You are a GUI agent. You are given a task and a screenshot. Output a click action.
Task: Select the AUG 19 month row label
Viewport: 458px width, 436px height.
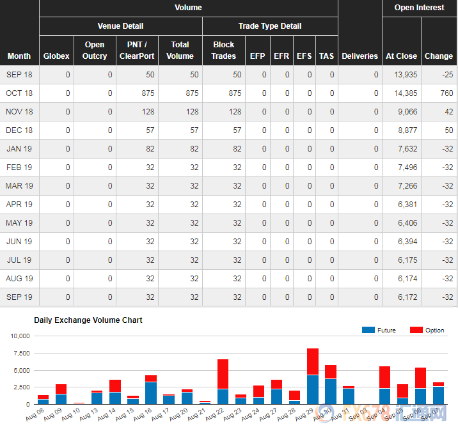click(x=19, y=278)
